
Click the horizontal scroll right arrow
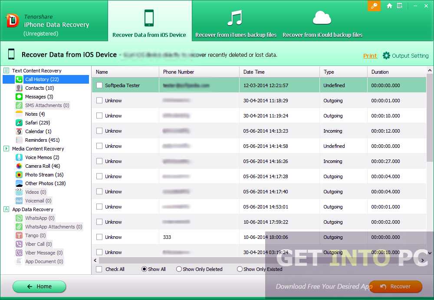coord(423,260)
